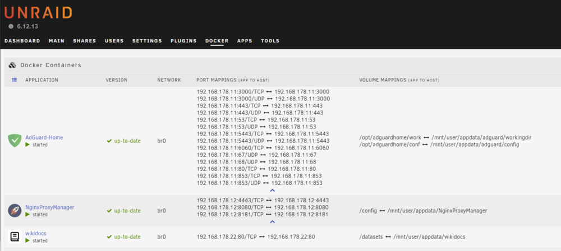Click the info icon next to version 6.12.13
The width and height of the screenshot is (561, 251).
(x=11, y=26)
